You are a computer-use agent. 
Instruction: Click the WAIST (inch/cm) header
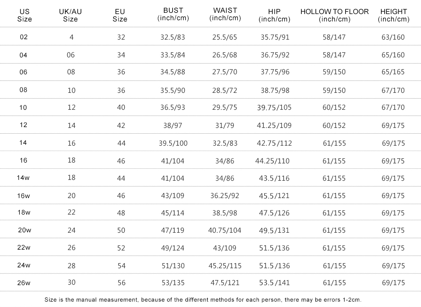(x=225, y=14)
